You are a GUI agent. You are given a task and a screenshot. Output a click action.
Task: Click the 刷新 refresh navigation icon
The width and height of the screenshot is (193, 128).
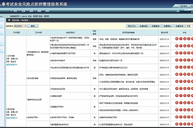[x=35, y=11]
